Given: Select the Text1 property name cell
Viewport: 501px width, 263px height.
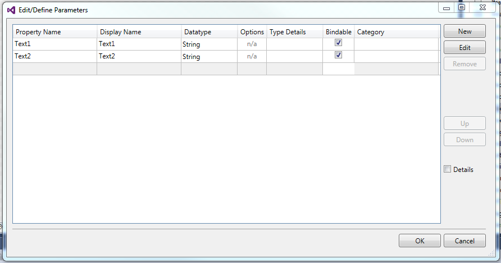Looking at the screenshot, I should [55, 44].
